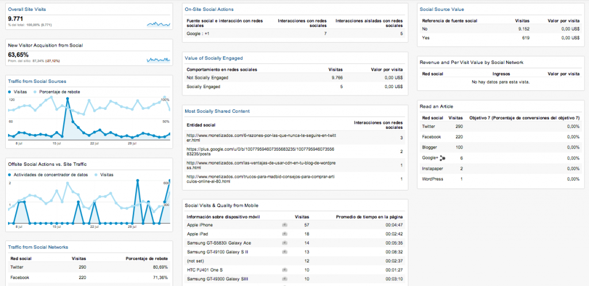Screen dimensions: 589x286
Task: Click the camera icon next to HTC PJ401 One S
Action: point(285,270)
